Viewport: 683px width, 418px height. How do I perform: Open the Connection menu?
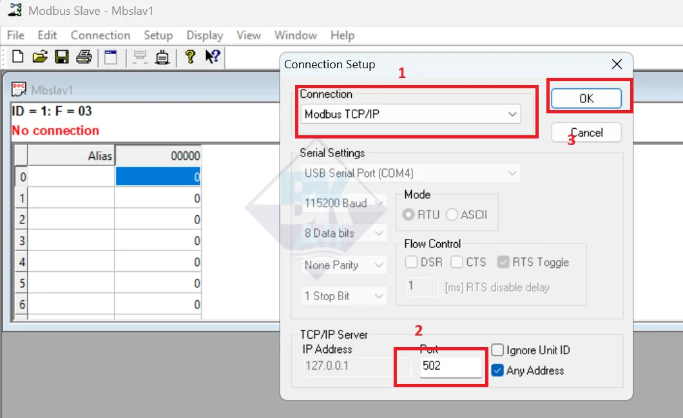[101, 35]
